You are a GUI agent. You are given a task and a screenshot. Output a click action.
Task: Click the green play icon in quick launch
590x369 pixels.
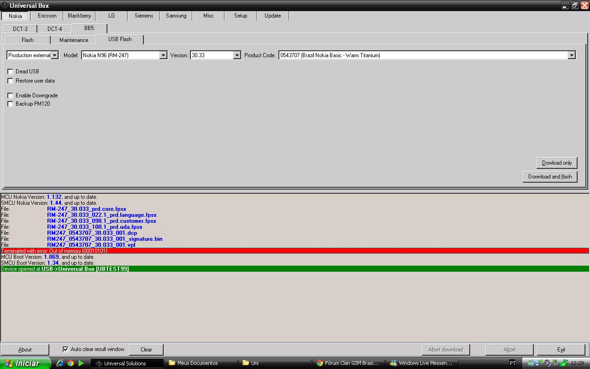point(81,363)
